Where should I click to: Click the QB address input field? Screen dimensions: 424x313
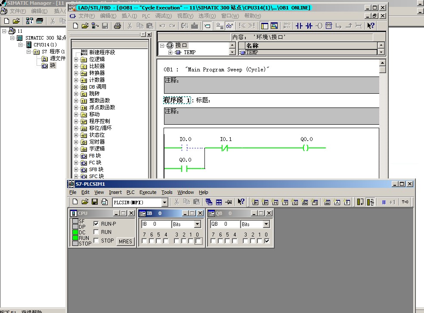(x=225, y=224)
